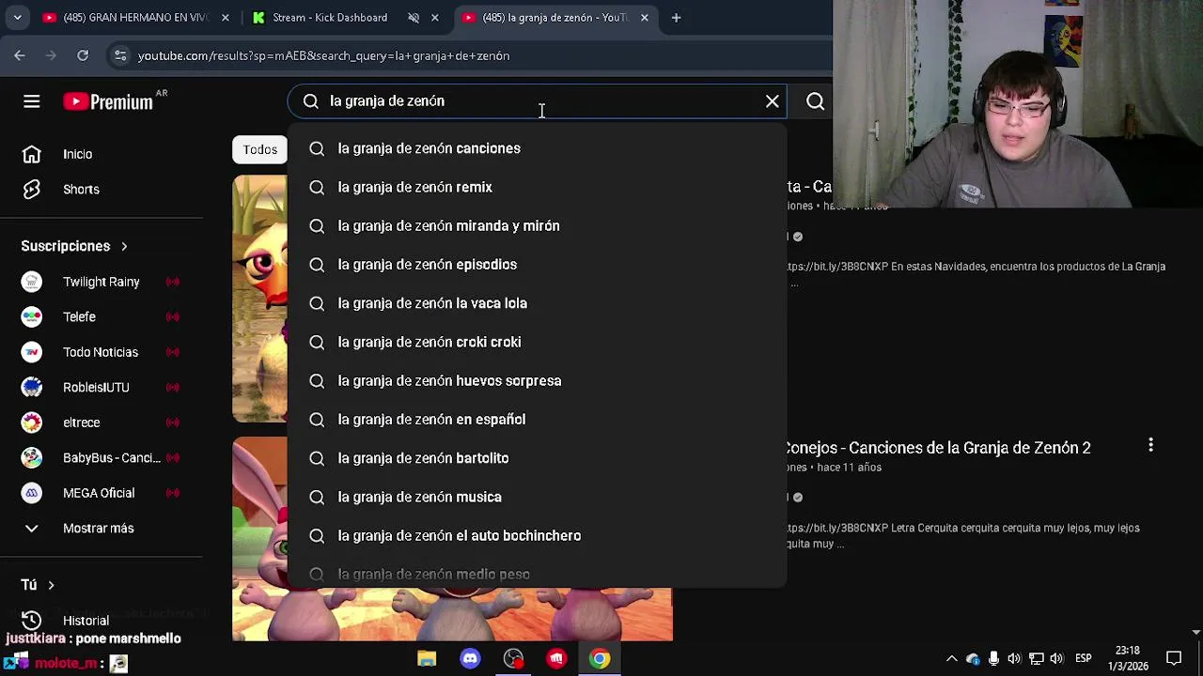Open the Conejos - Canciones de la Granja video

[938, 448]
